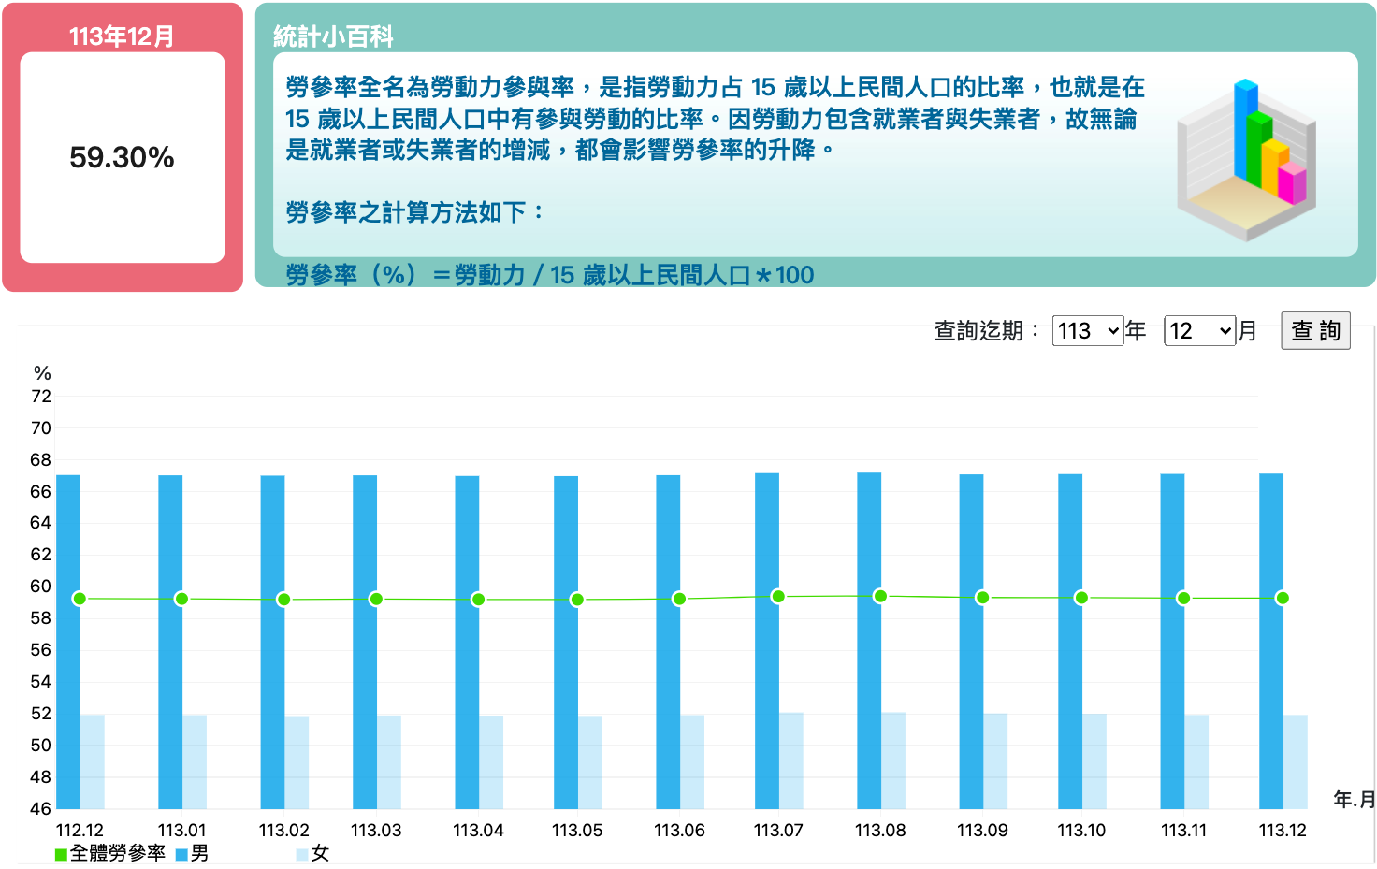This screenshot has height=869, width=1377.
Task: Click the 113年12月 card title
Action: (122, 36)
